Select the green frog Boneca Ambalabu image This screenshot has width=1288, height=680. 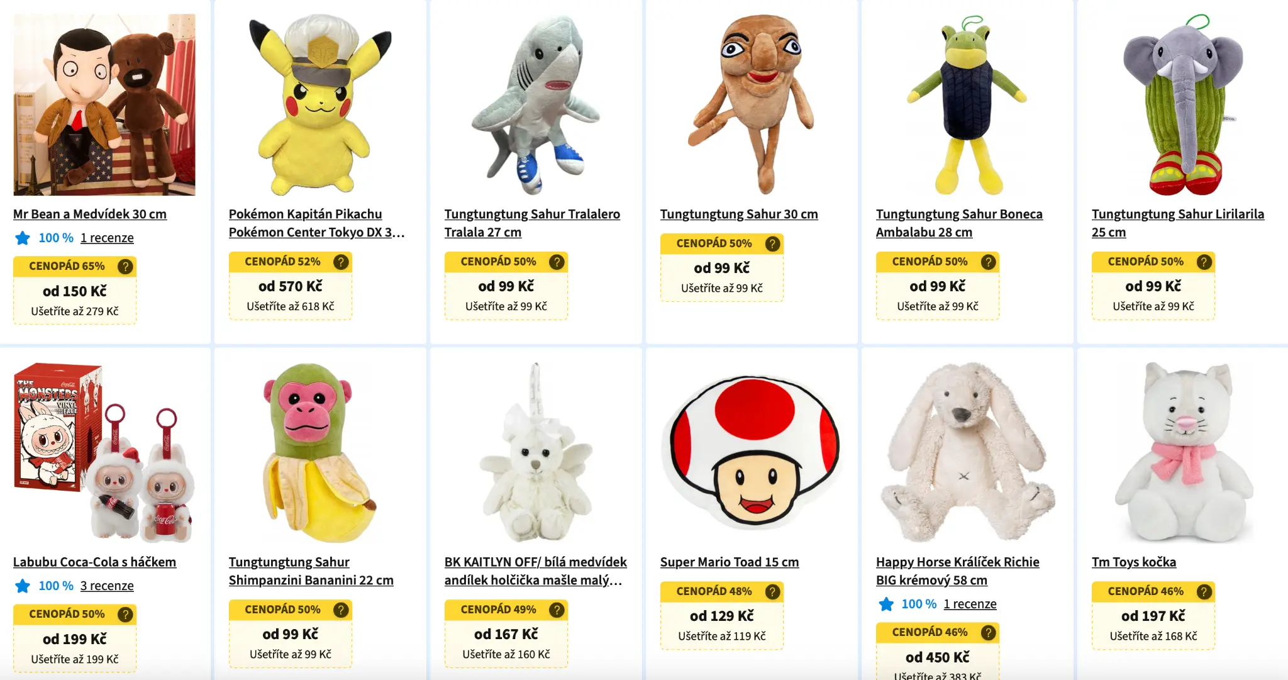point(967,104)
